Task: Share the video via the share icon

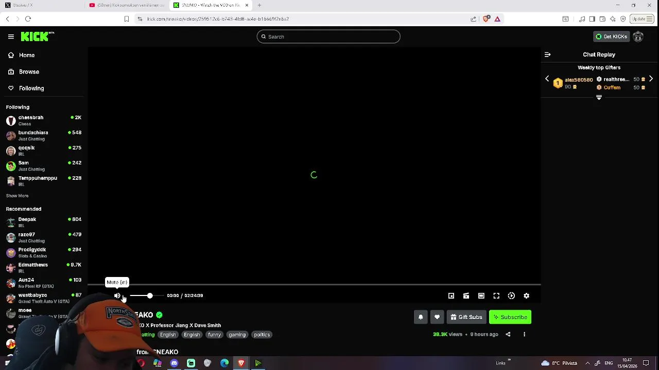Action: coord(508,334)
